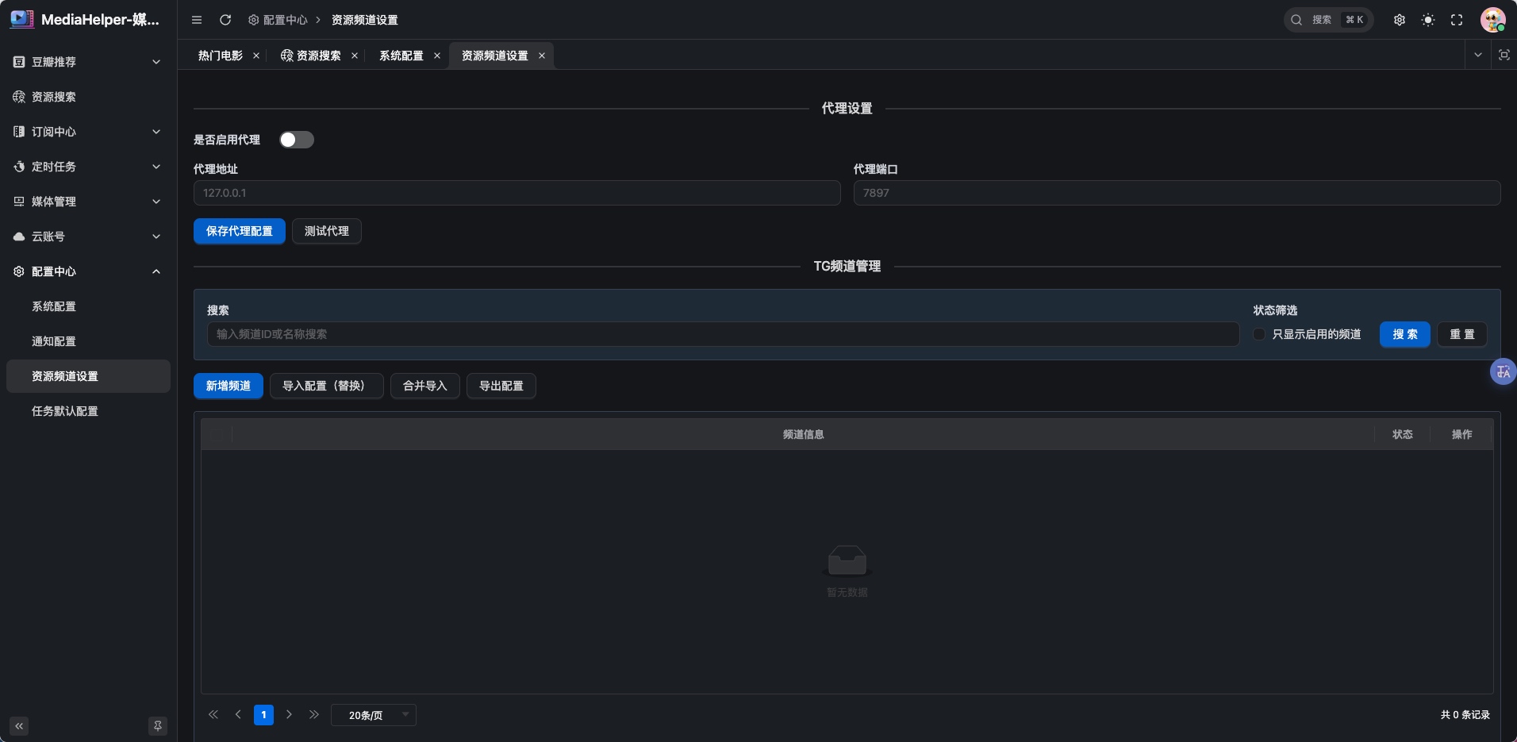Expand the 豆瓣推荐 menu chevron
Screen dimensions: 1517x742
pyautogui.click(x=156, y=62)
